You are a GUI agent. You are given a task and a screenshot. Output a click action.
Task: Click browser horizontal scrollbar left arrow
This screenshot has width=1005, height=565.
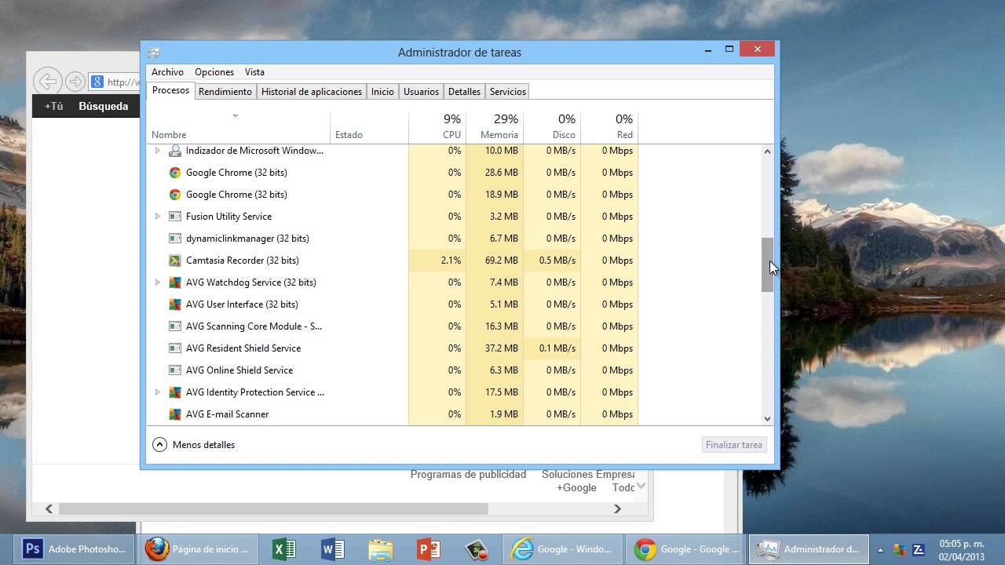pyautogui.click(x=49, y=508)
